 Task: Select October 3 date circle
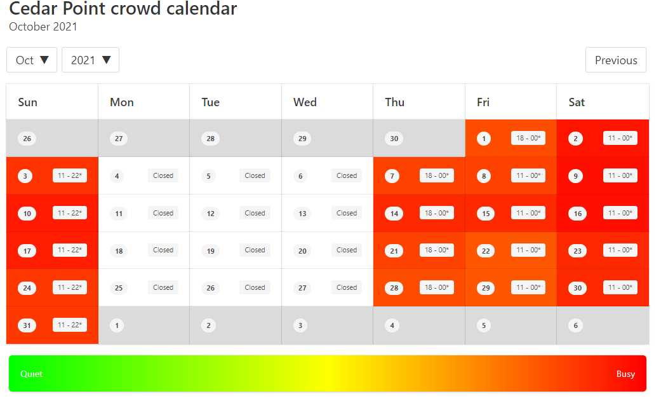click(x=25, y=176)
